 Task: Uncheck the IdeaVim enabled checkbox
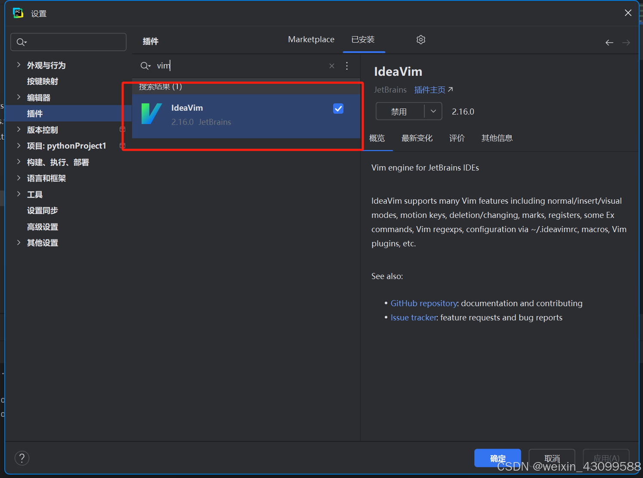point(338,109)
